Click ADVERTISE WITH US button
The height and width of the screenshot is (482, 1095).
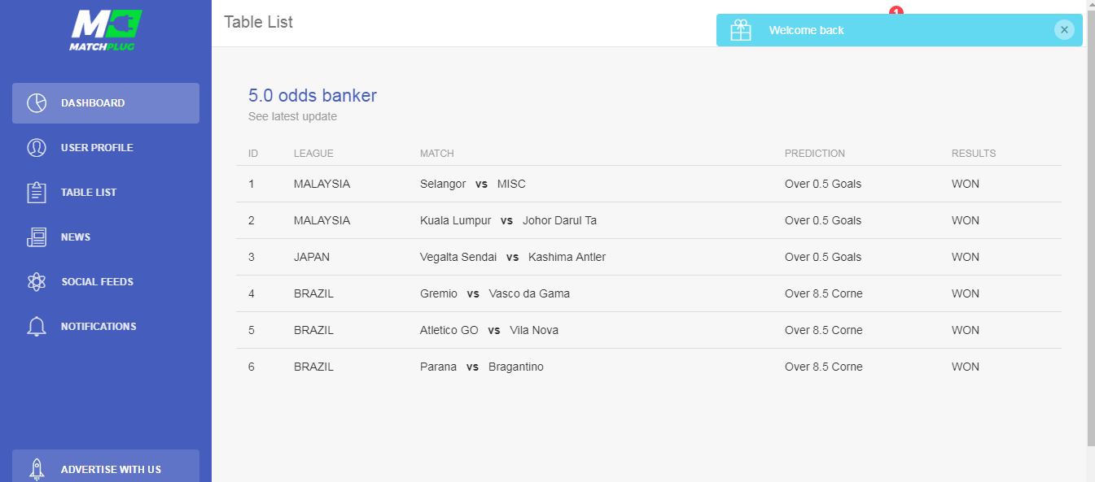coord(106,467)
